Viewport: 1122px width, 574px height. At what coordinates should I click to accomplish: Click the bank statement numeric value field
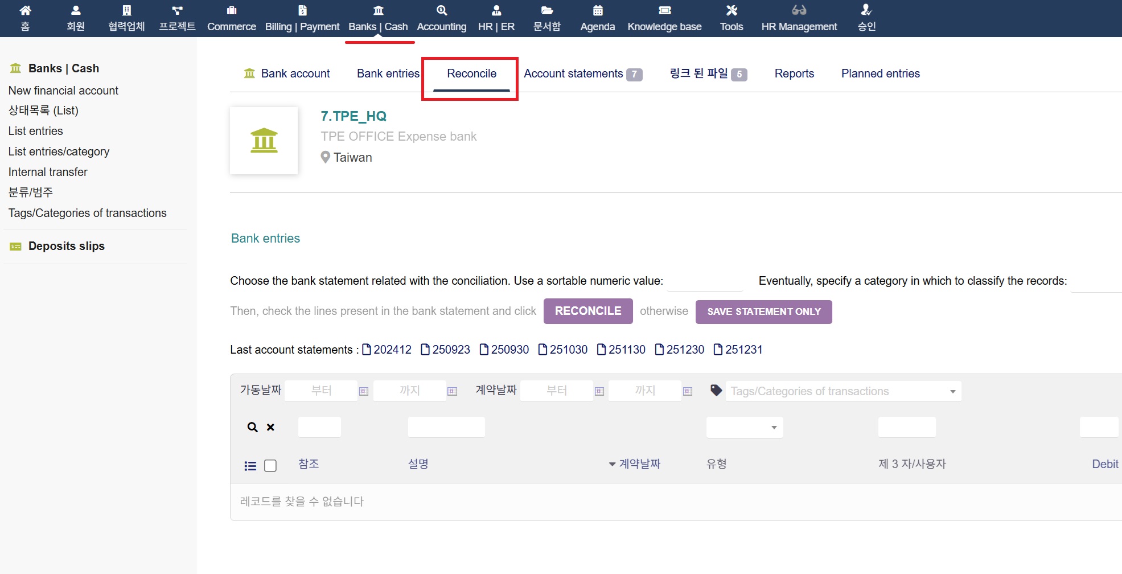pos(705,281)
